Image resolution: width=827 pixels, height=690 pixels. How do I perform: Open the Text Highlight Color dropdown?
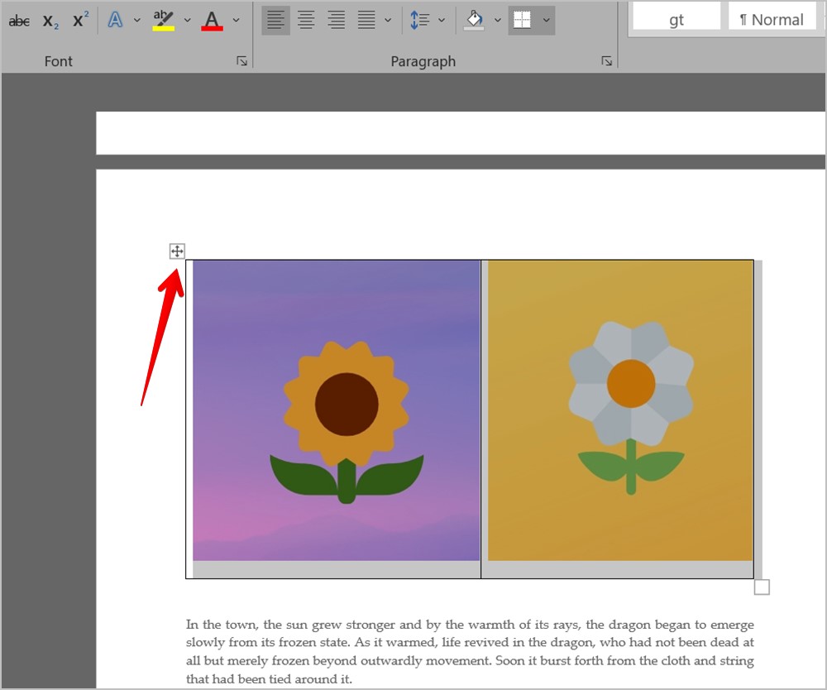coord(187,20)
